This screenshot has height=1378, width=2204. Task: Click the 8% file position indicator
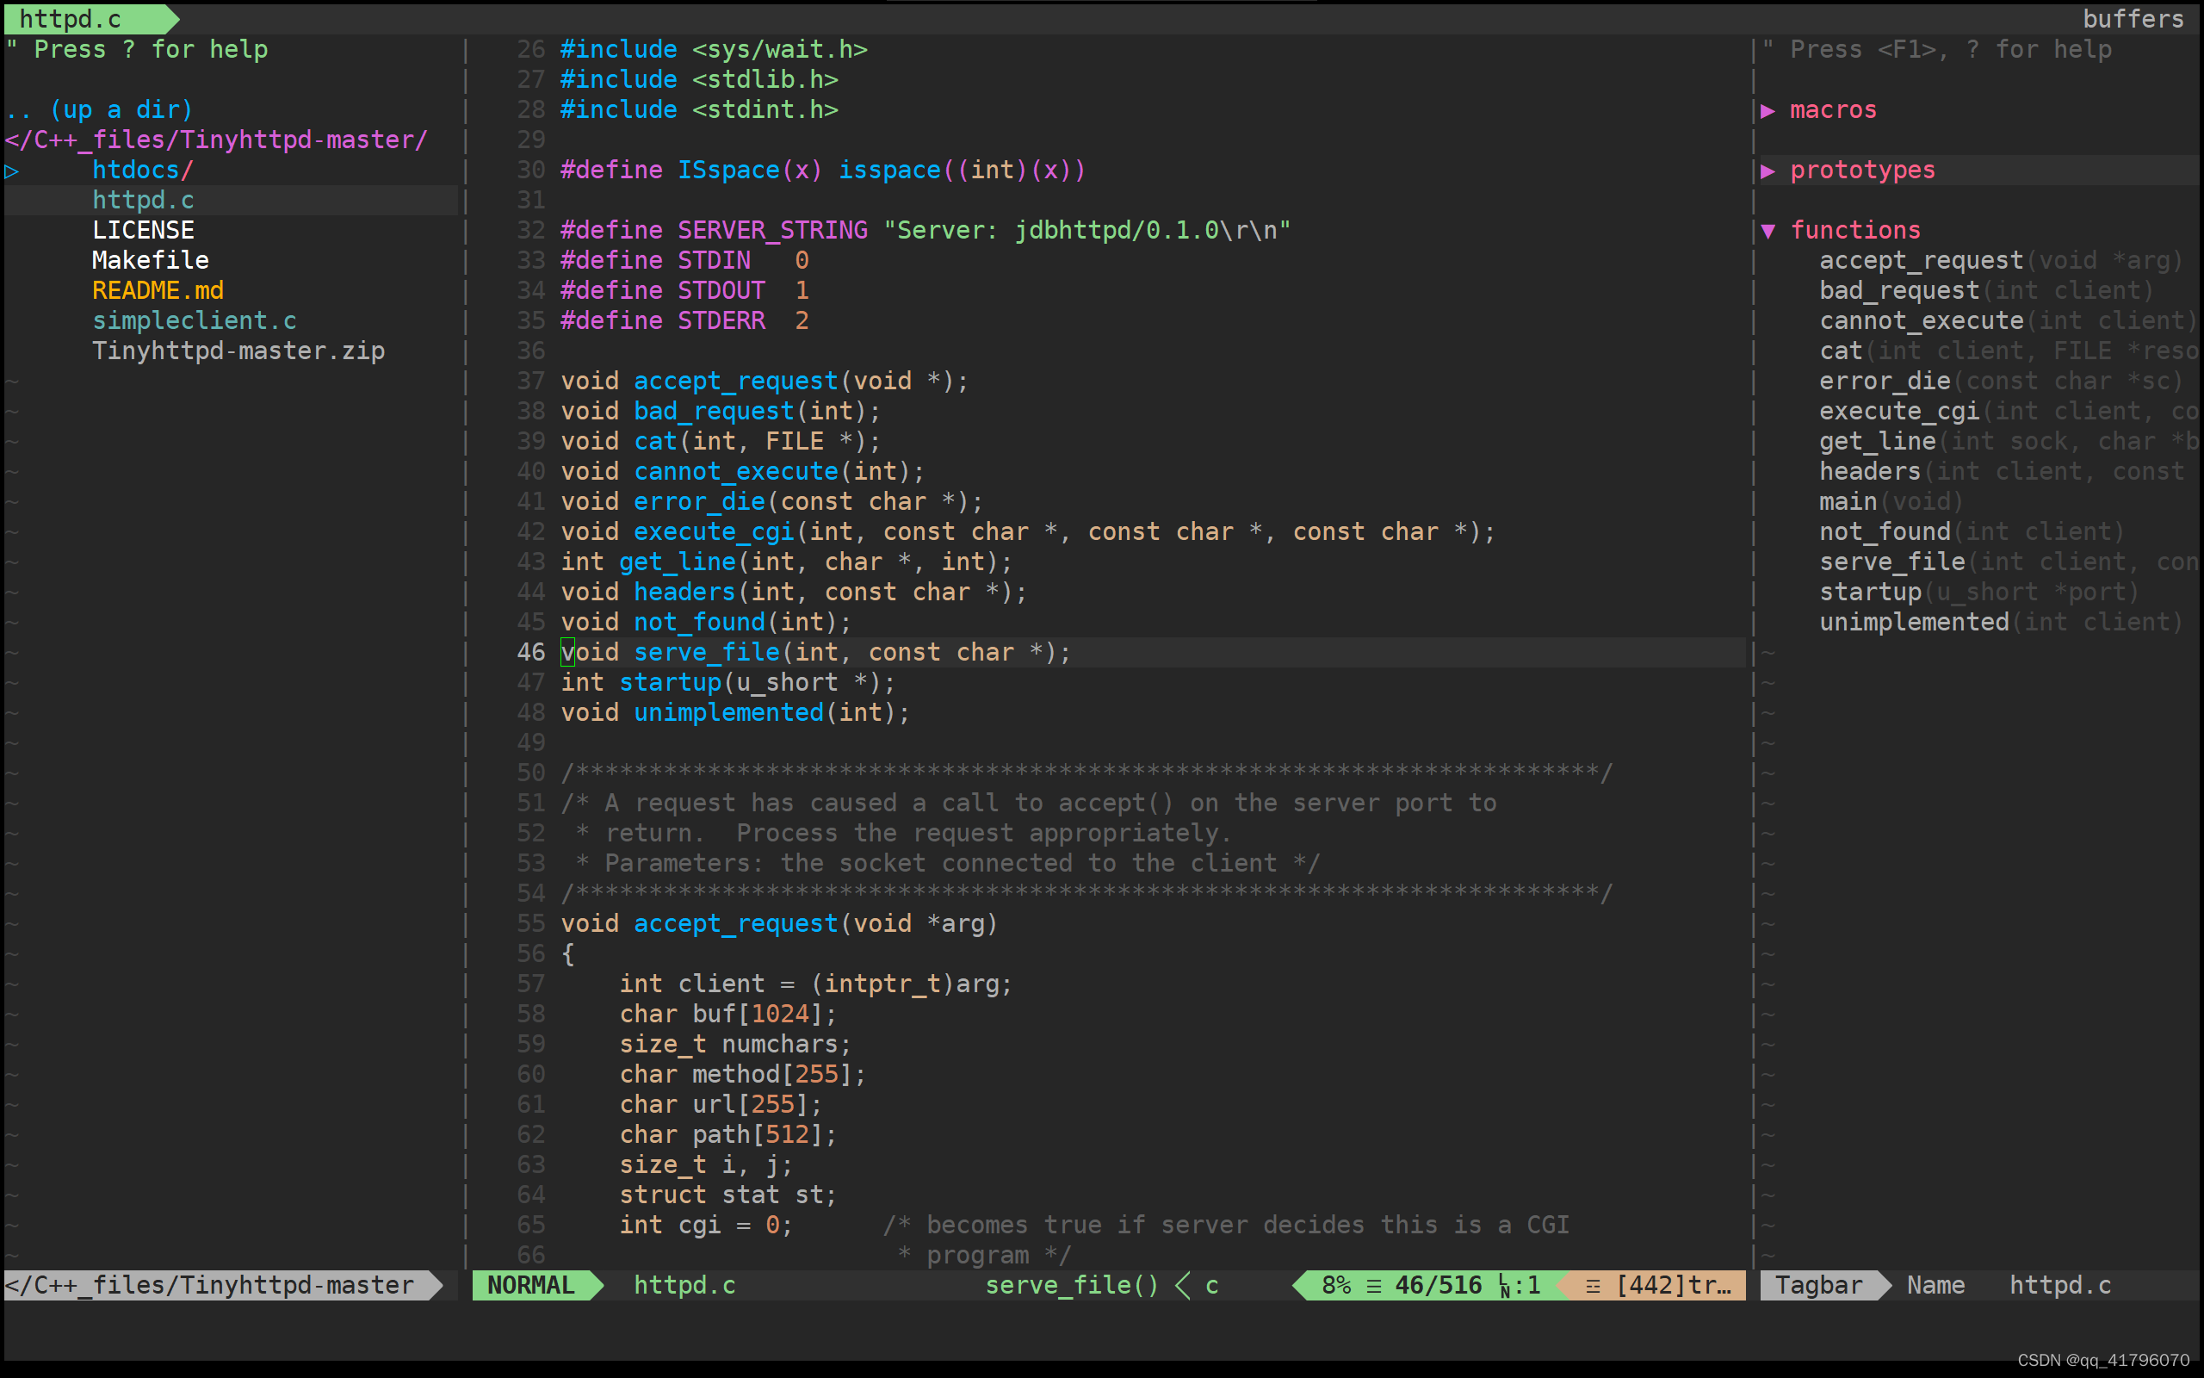1336,1285
